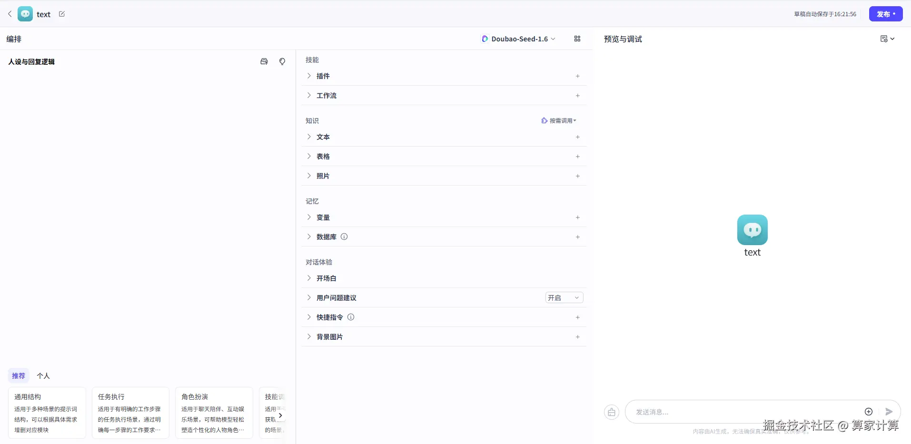Viewport: 911px width, 444px height.
Task: Switch to the 个人 tab at bottom
Action: point(43,375)
